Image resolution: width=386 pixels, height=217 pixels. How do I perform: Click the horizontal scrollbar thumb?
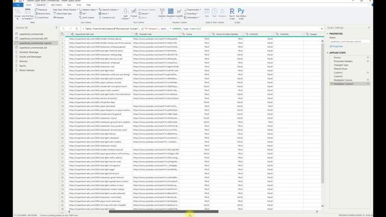(x=163, y=212)
